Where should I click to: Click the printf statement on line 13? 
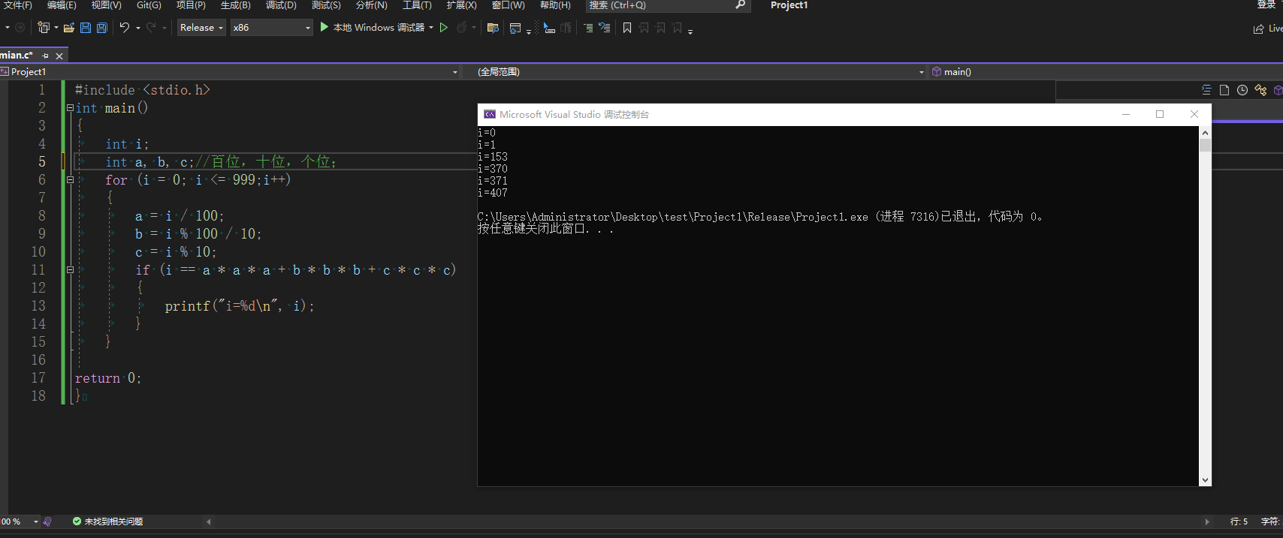[x=239, y=306]
